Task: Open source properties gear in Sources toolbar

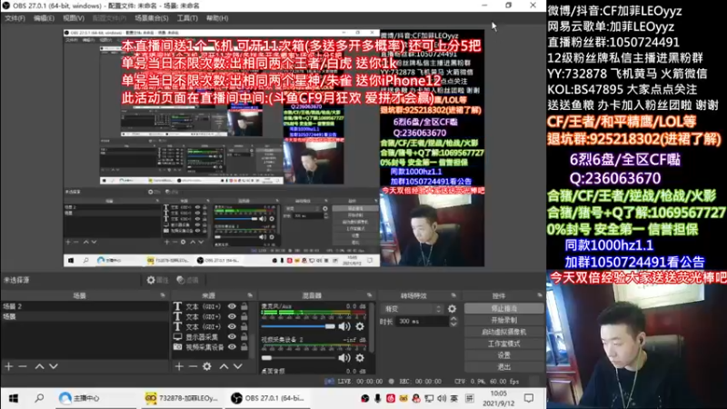Action: point(207,366)
